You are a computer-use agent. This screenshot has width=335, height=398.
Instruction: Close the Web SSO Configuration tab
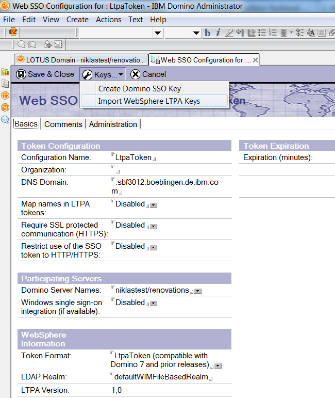click(255, 60)
